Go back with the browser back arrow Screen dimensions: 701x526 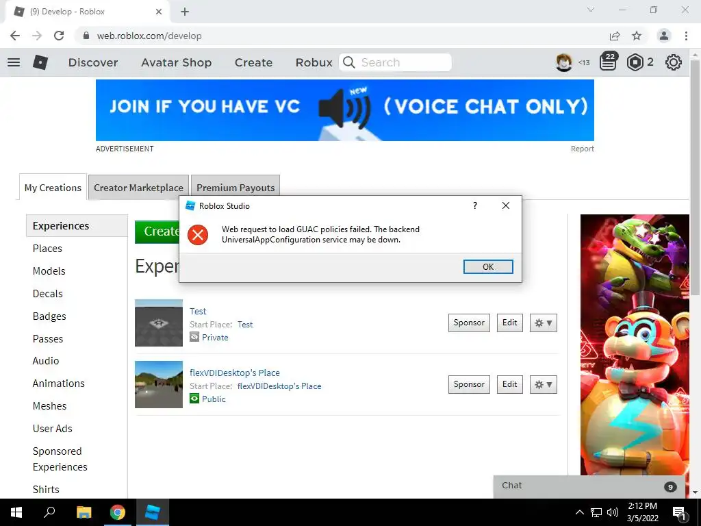click(x=15, y=36)
